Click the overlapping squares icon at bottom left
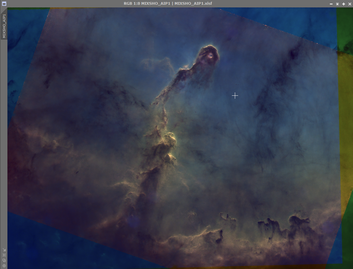 click(4, 260)
